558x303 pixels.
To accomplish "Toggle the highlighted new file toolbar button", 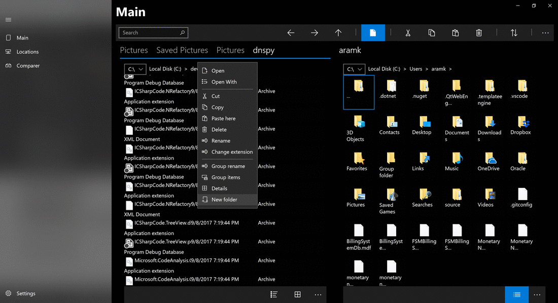I will pos(373,33).
